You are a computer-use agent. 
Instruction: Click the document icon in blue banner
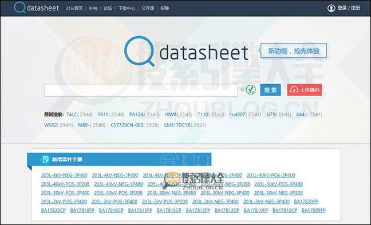(45, 159)
